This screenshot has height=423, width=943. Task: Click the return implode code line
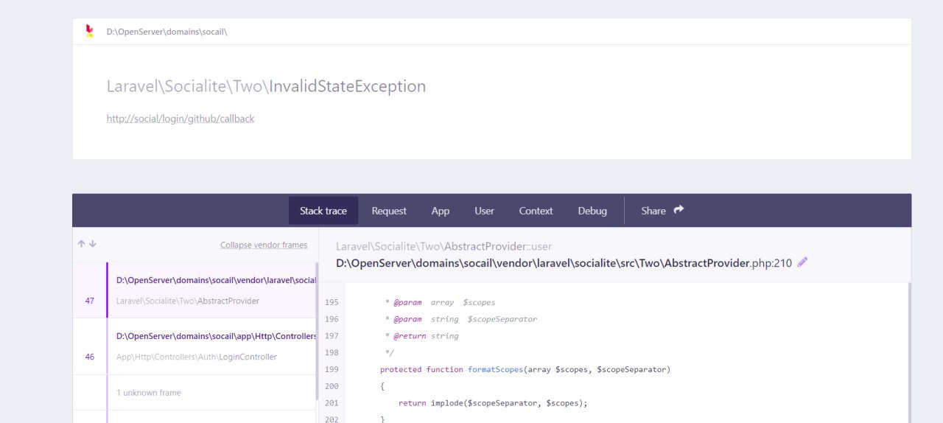coord(493,403)
